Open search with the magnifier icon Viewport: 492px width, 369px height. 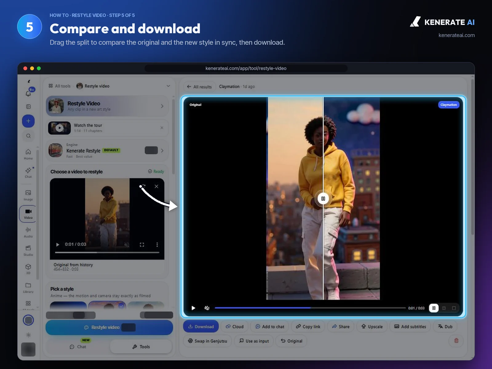pos(28,136)
